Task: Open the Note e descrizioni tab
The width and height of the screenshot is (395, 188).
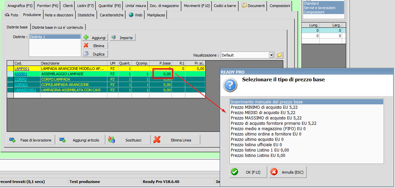Action: 59,15
